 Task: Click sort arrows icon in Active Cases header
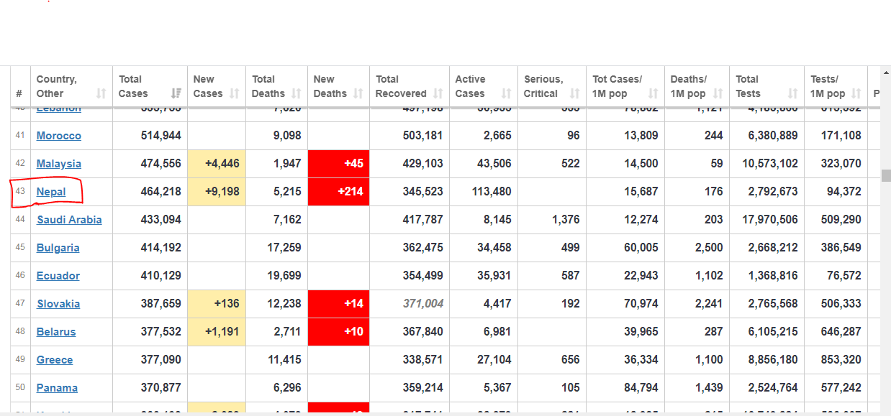tap(506, 93)
